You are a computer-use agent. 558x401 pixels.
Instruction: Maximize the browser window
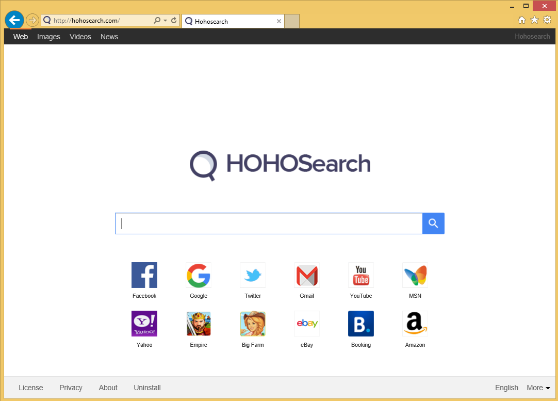(x=526, y=6)
